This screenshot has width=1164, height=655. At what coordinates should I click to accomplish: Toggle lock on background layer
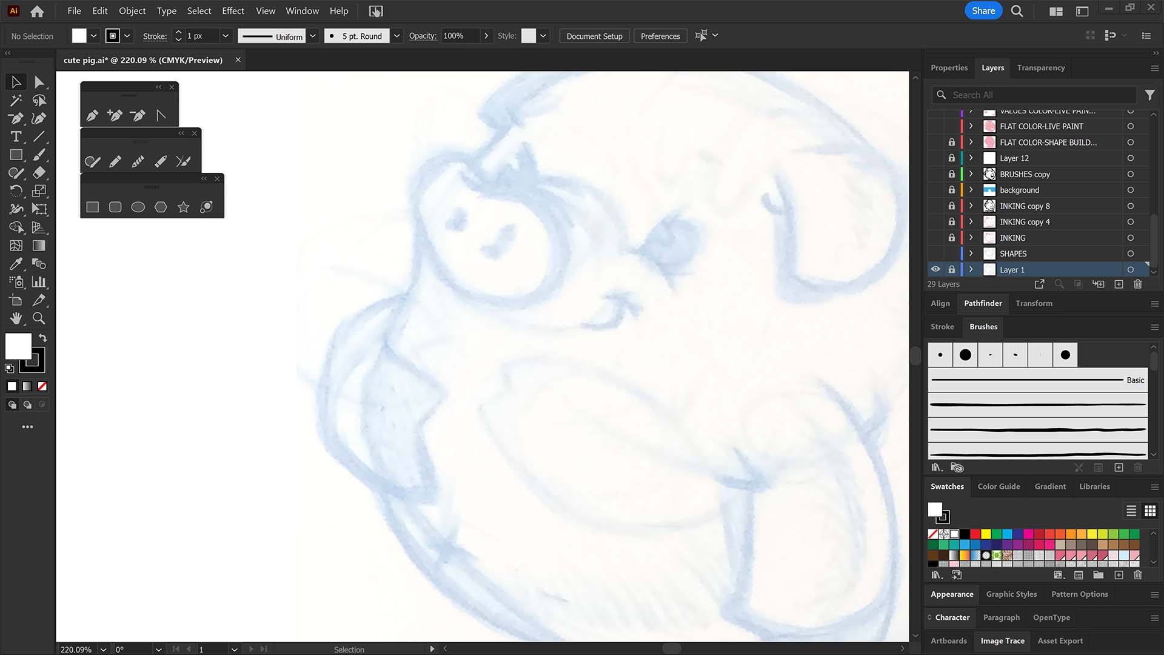952,190
